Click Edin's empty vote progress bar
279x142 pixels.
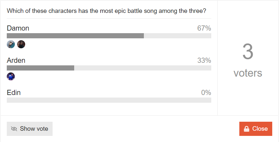point(109,100)
